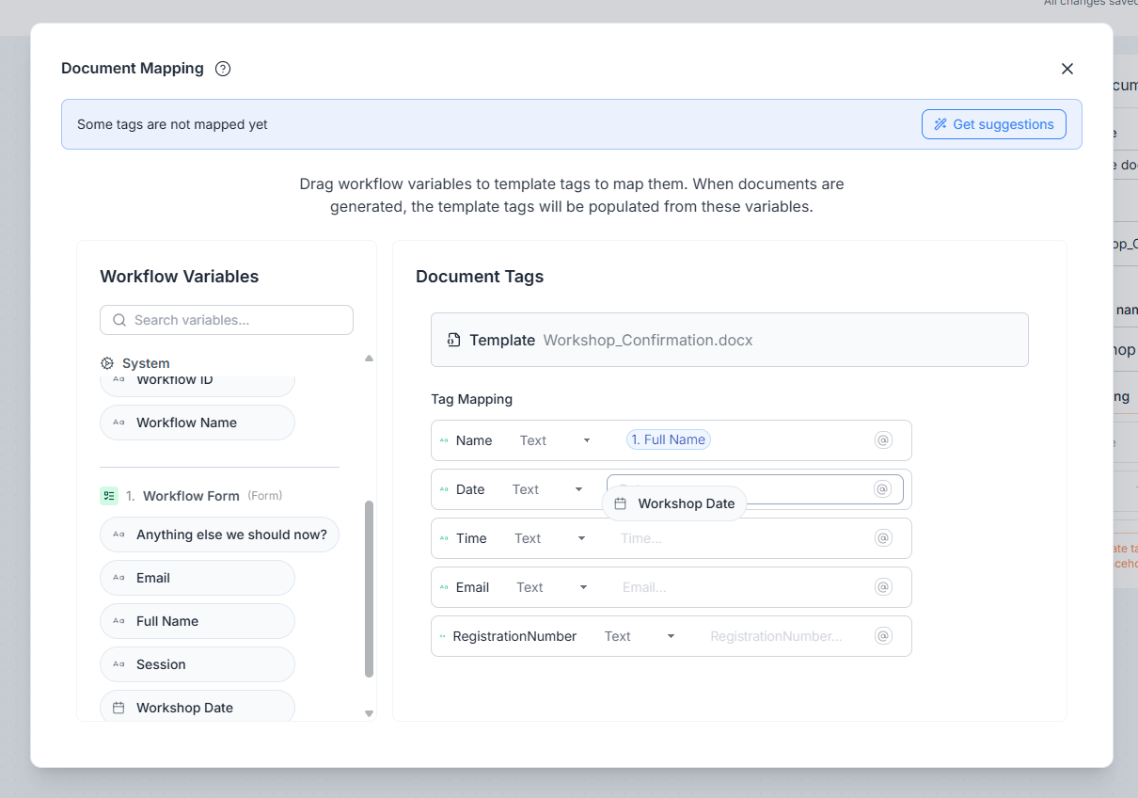Select the Email workflow variable chip

198,578
